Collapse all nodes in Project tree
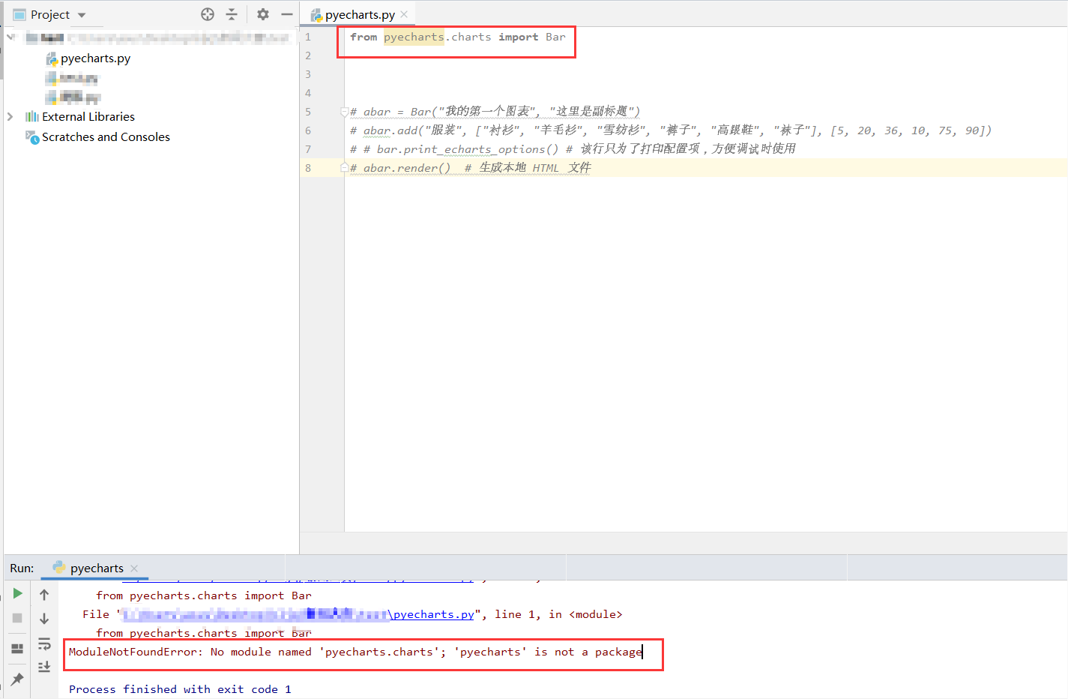The image size is (1068, 699). 232,13
